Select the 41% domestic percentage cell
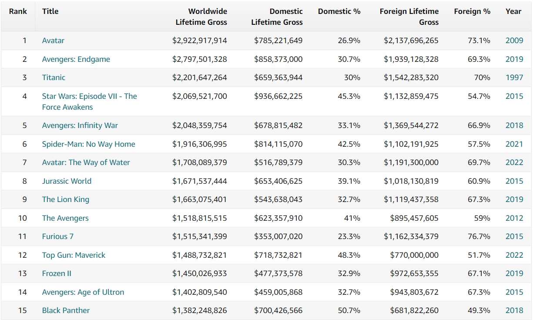 (352, 218)
